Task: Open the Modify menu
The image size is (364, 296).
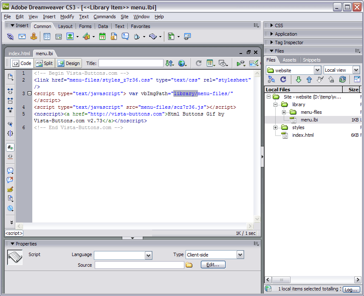Action: [x=67, y=17]
